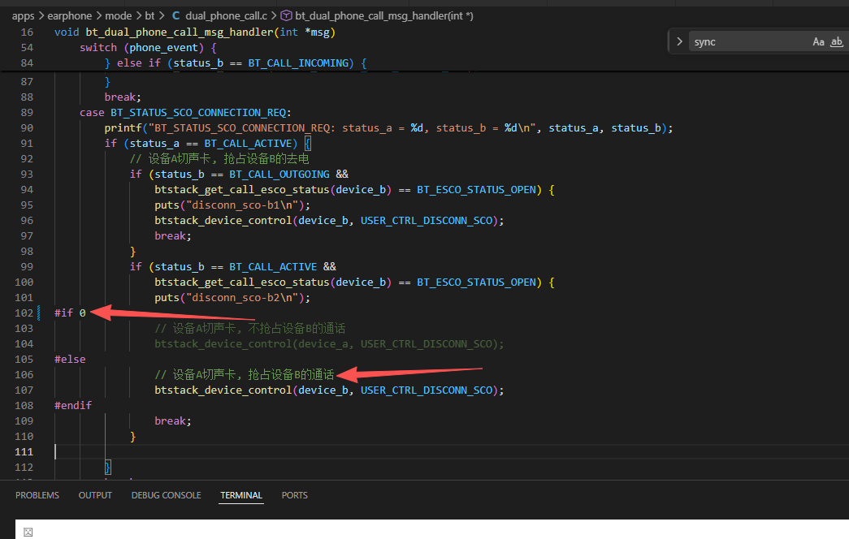This screenshot has height=539, width=849.
Task: Click "status_a" in the if condition on line 91
Action: point(154,144)
